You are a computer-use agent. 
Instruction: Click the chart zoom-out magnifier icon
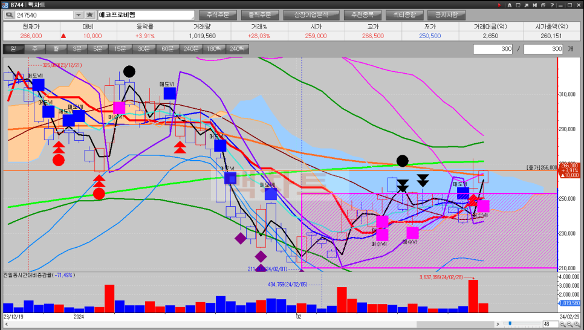[570, 325]
